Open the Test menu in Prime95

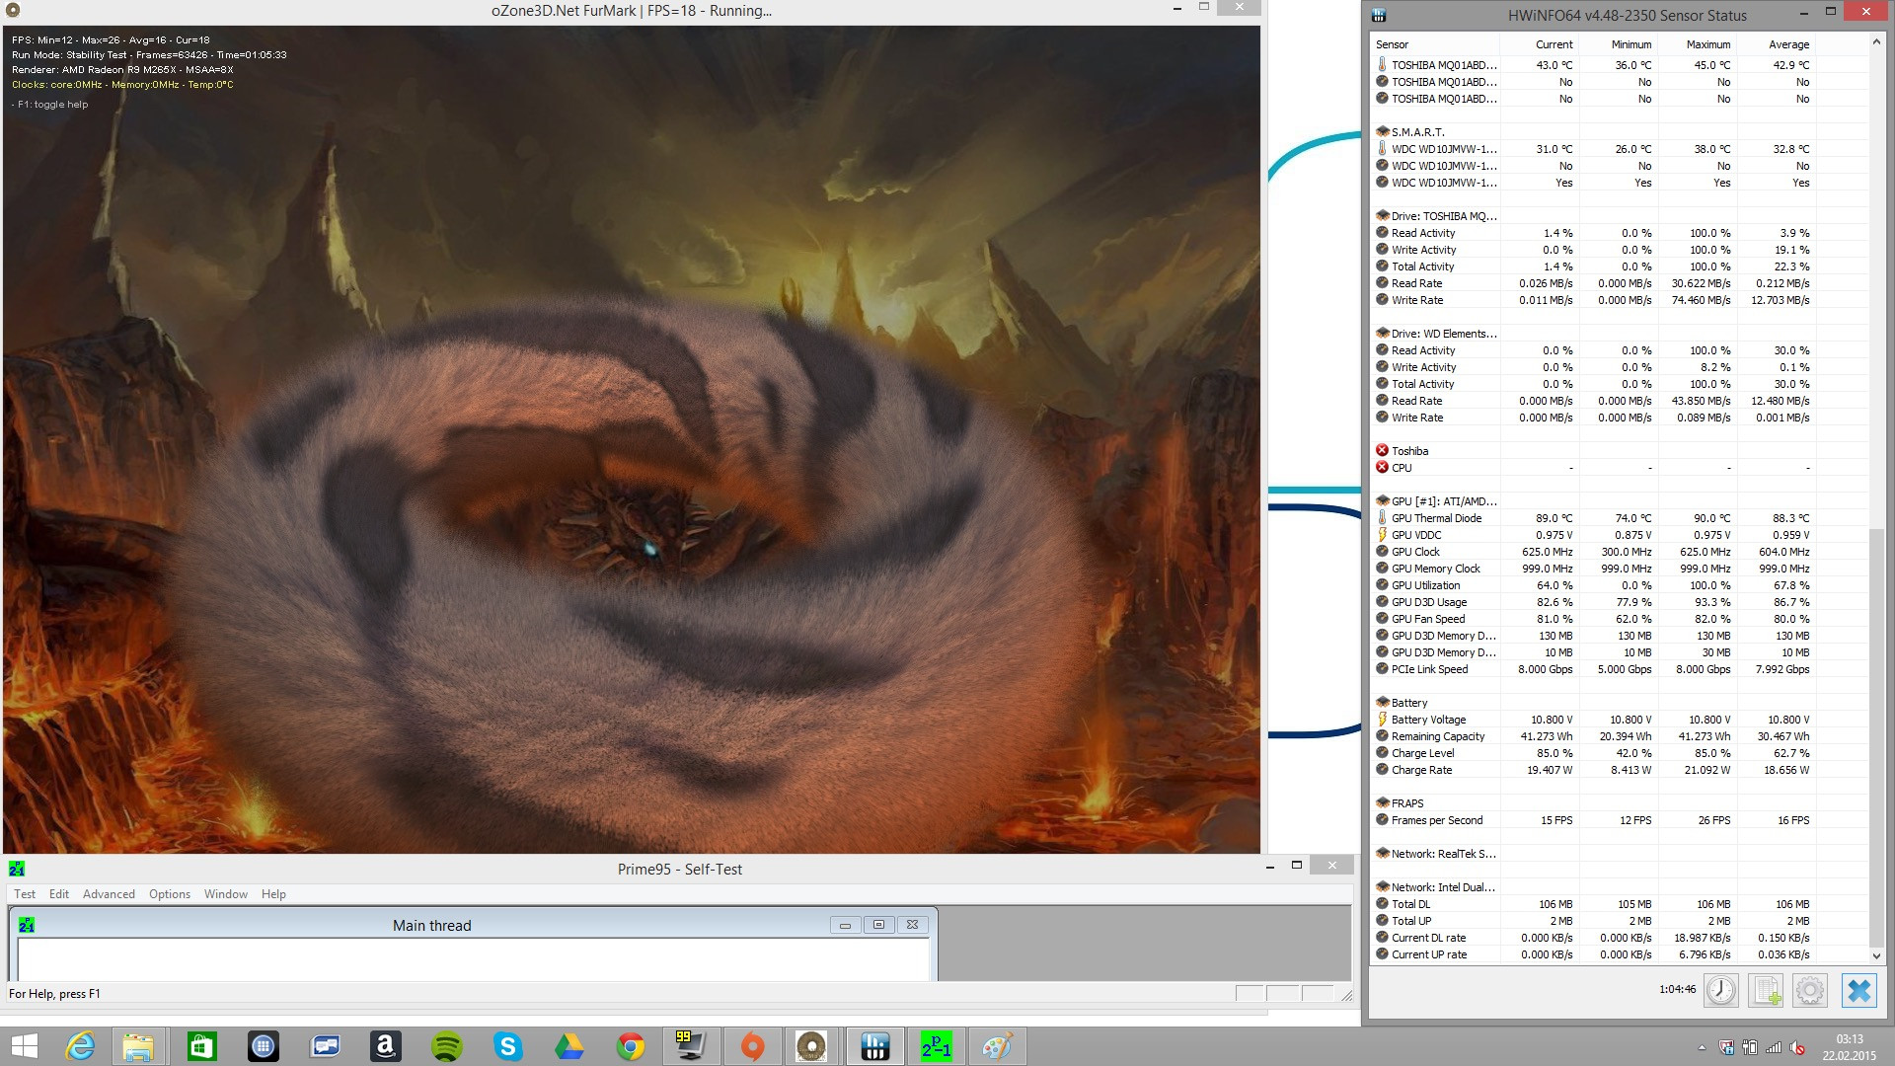coord(25,894)
